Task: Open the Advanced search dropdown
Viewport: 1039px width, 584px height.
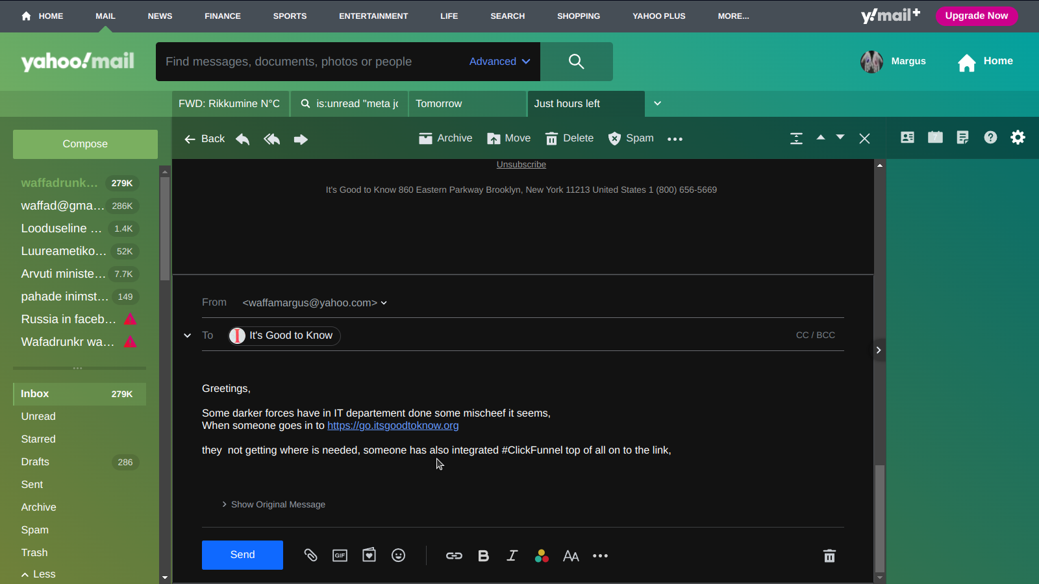Action: coord(499,62)
